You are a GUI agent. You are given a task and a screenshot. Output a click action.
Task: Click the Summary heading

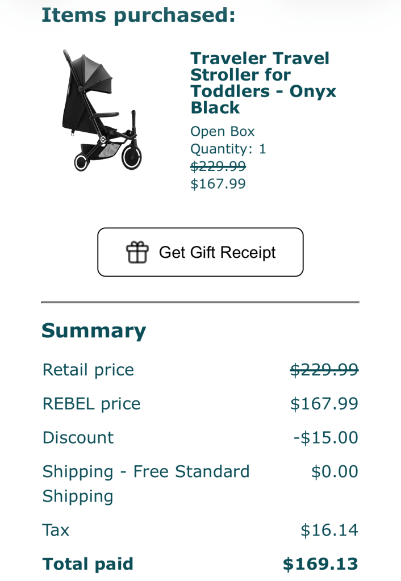coord(94,331)
